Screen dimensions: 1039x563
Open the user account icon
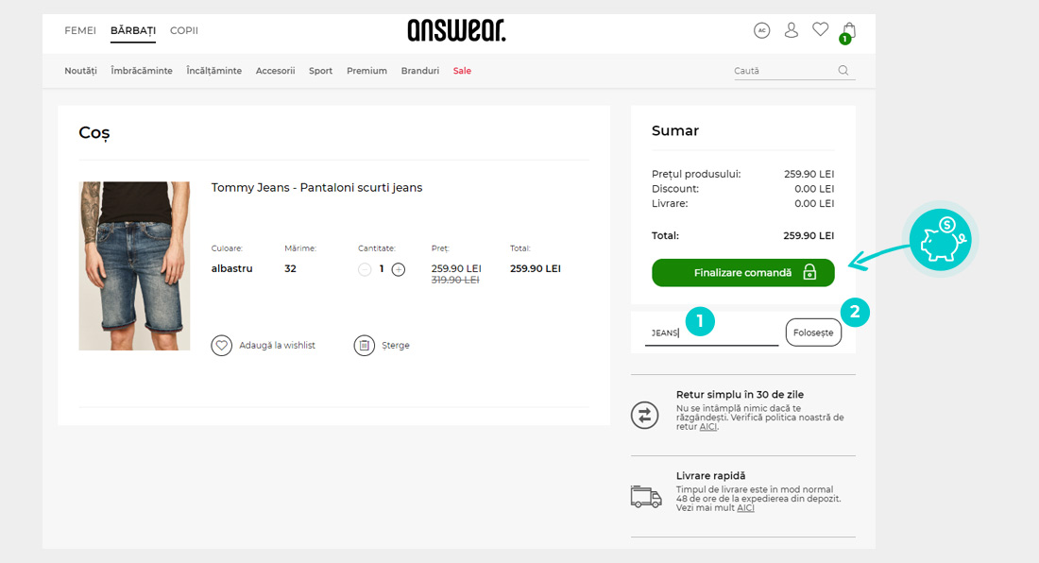pyautogui.click(x=792, y=30)
